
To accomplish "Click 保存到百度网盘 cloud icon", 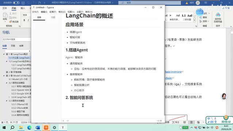I will point(218,15).
